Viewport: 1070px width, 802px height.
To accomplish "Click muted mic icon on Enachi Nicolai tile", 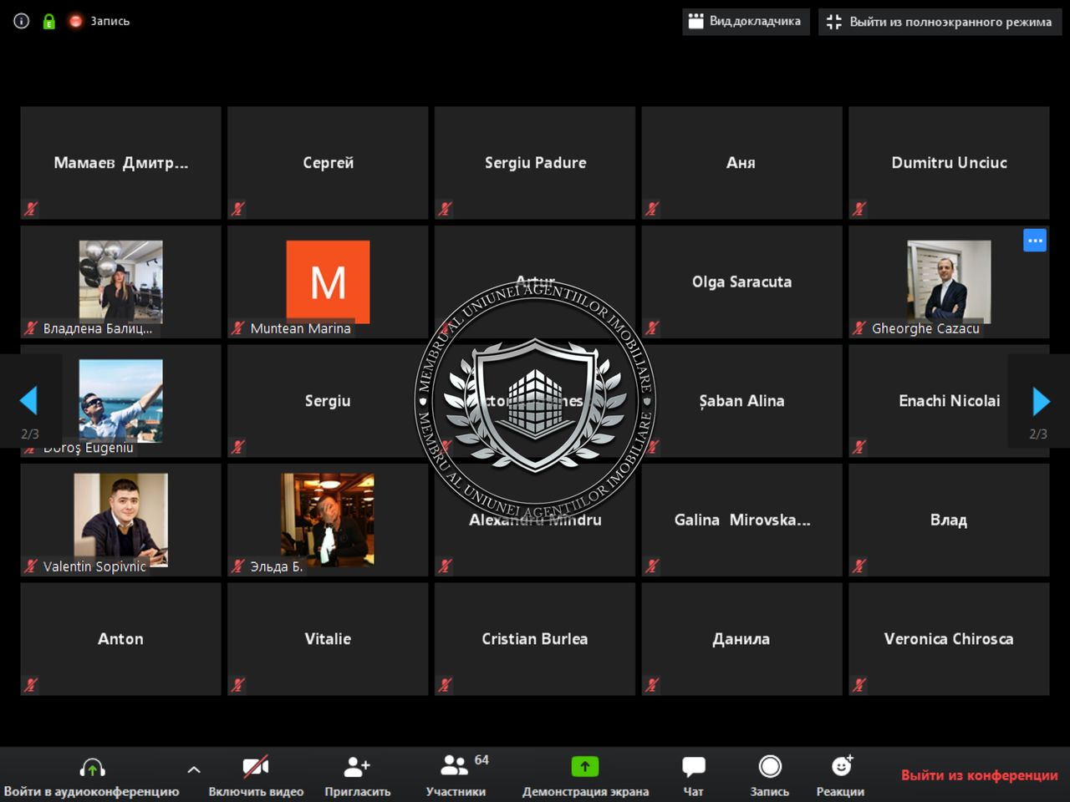I will tap(859, 447).
